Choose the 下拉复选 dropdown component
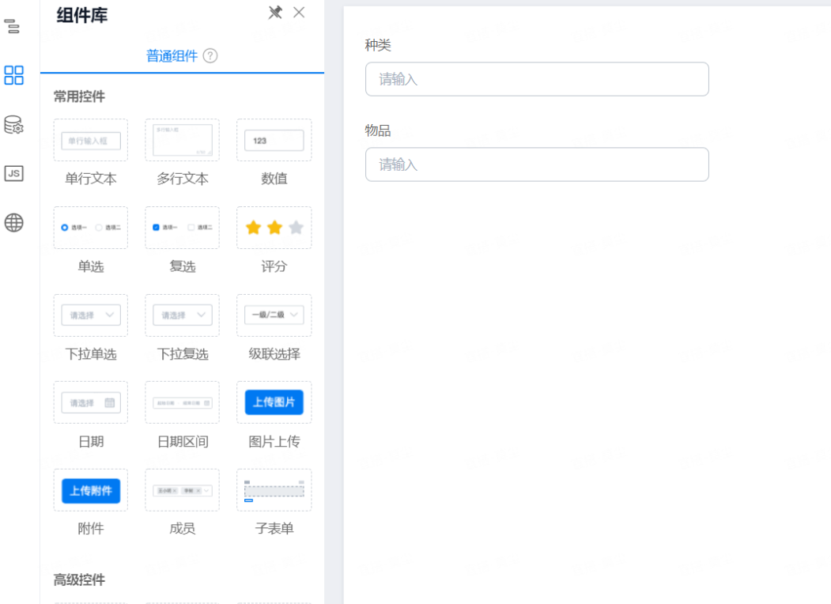The height and width of the screenshot is (604, 831). coord(183,315)
